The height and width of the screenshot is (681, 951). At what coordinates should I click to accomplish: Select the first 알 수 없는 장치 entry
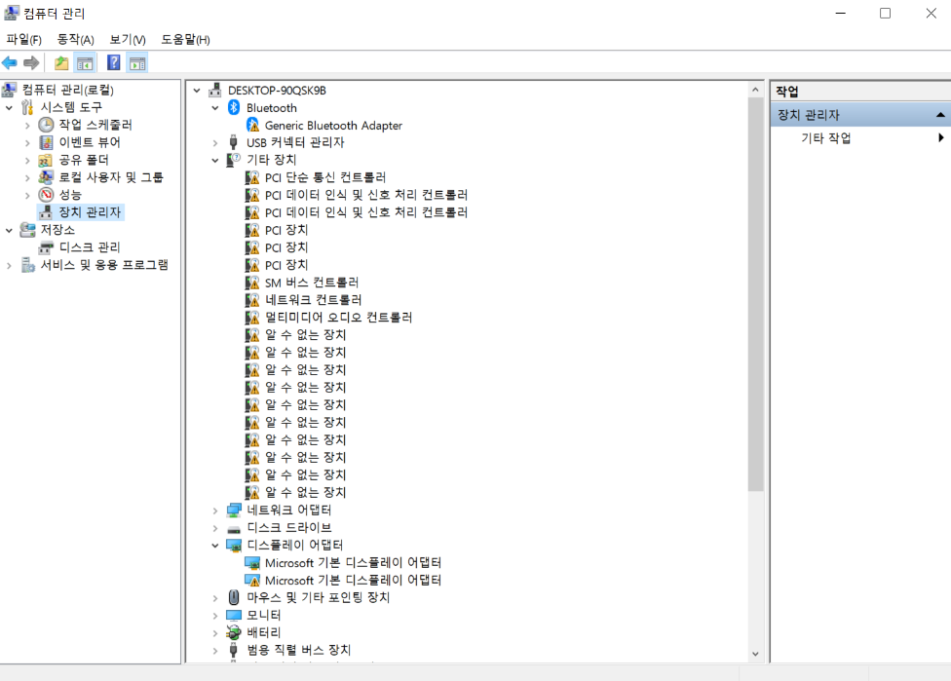tap(305, 335)
